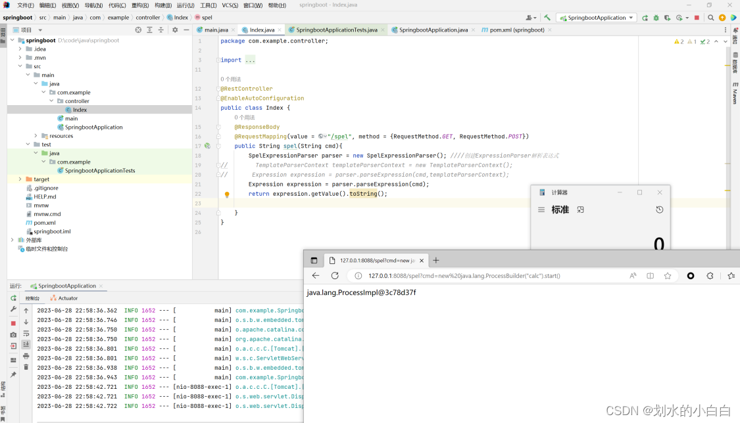Screen dimensions: 740x423
Task: Toggle Calculator keep-on-top icon
Action: tap(580, 210)
